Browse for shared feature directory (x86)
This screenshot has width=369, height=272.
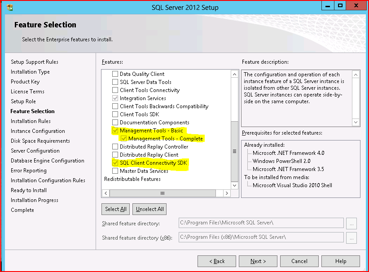tap(351, 238)
